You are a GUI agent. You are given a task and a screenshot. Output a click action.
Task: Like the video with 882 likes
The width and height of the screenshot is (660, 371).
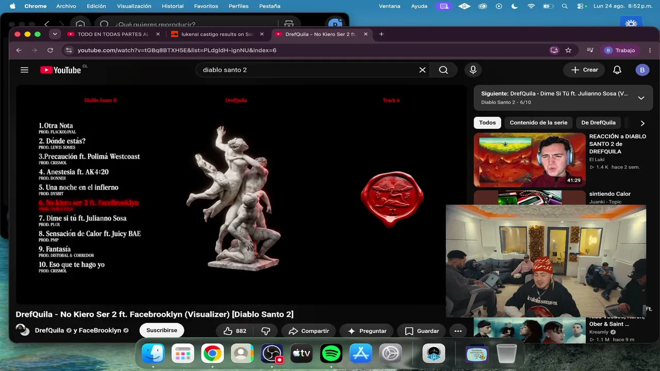(x=235, y=331)
